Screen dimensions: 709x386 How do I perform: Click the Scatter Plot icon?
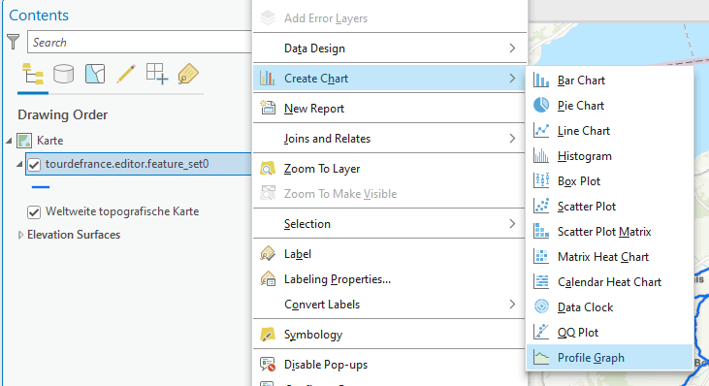point(541,207)
